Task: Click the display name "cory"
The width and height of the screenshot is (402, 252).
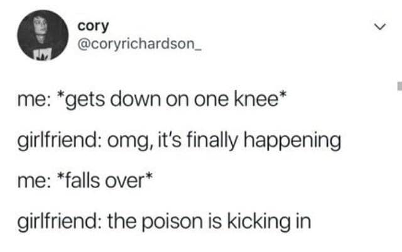Action: coord(94,26)
